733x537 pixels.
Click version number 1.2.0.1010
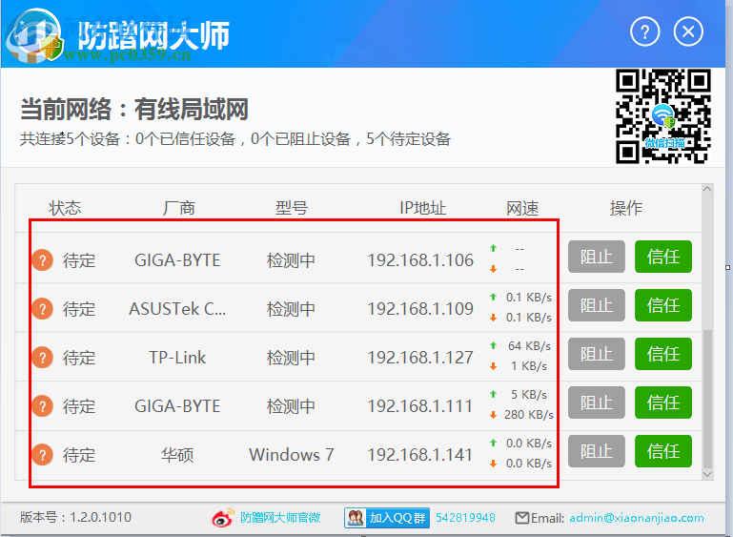coord(100,517)
